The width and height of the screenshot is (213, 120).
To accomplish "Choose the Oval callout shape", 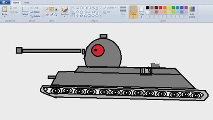I will [93, 16].
